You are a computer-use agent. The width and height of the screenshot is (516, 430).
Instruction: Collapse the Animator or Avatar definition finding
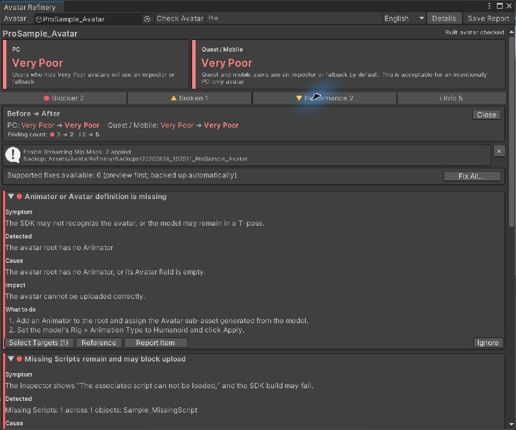tap(11, 196)
